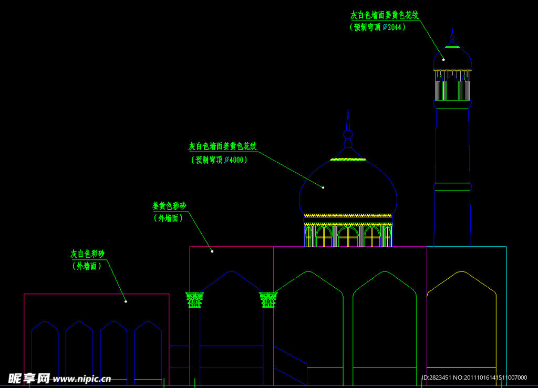538x388 pixels.
Task: Click the green right column capital
Action: point(268,300)
